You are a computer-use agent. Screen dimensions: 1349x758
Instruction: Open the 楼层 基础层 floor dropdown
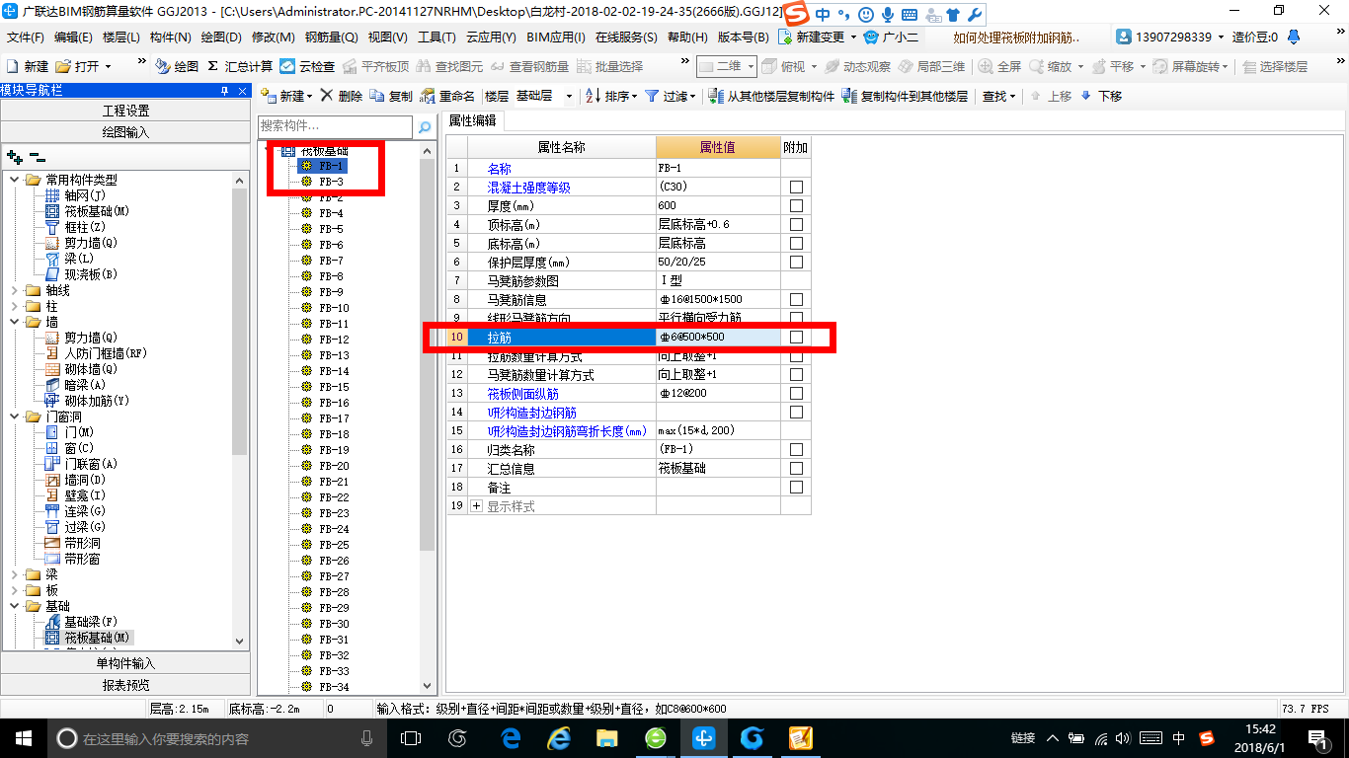click(569, 96)
